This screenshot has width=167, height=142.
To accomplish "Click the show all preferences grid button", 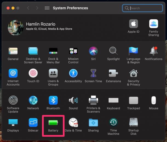I will pyautogui.click(x=47, y=8).
